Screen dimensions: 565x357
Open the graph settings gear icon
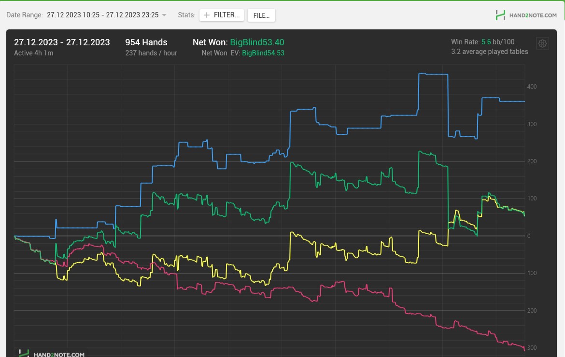[x=542, y=43]
